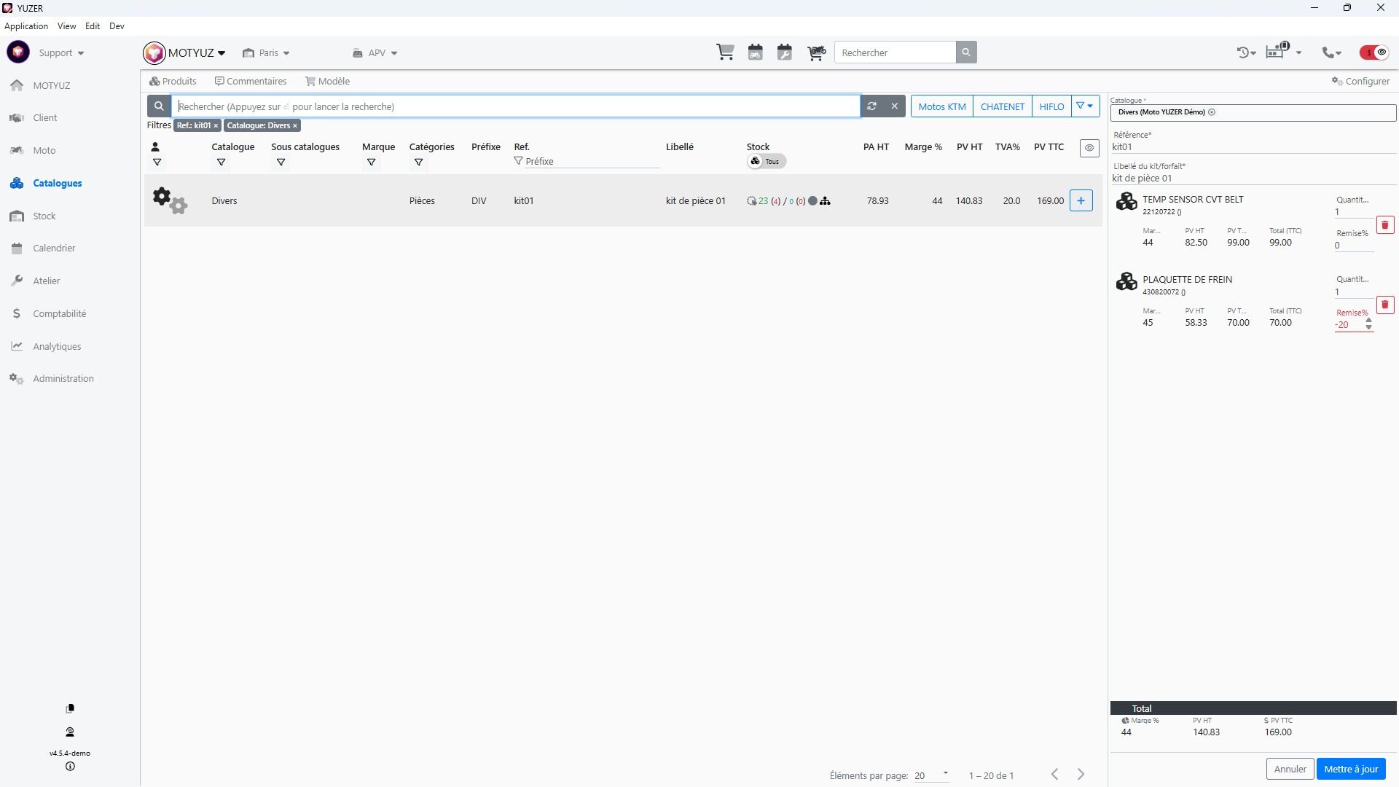Delete PLAQUETTE DE FREIN item
Screen dimensions: 1399x787
pos(1385,305)
